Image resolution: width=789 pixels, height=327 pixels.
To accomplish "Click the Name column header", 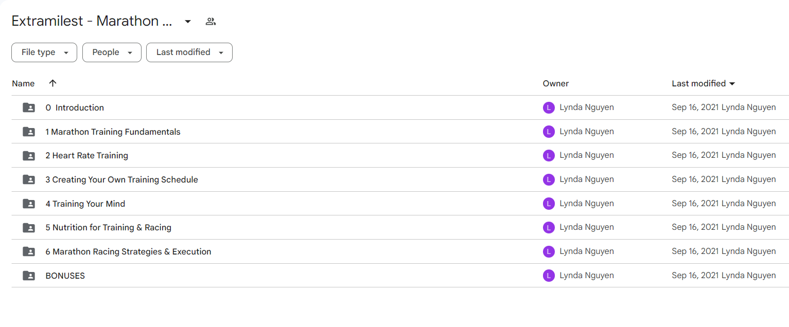I will [23, 83].
